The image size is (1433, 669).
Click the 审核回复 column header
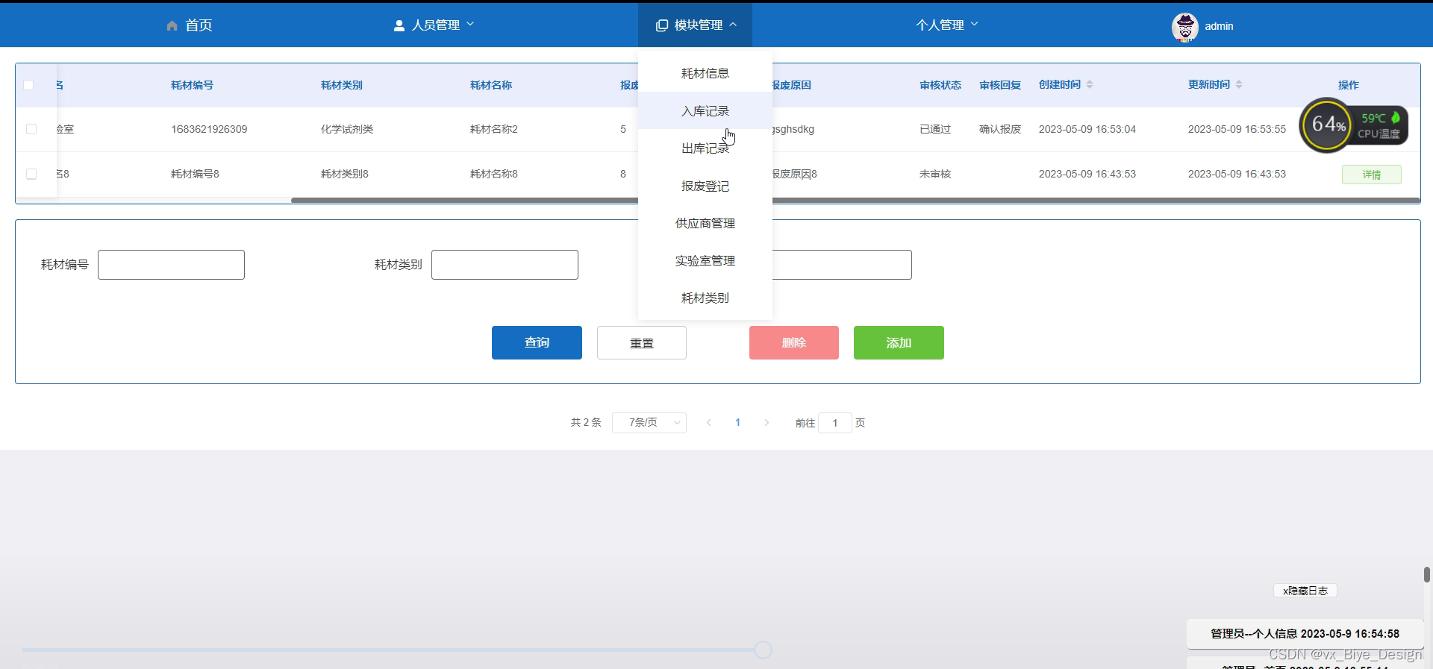1000,85
